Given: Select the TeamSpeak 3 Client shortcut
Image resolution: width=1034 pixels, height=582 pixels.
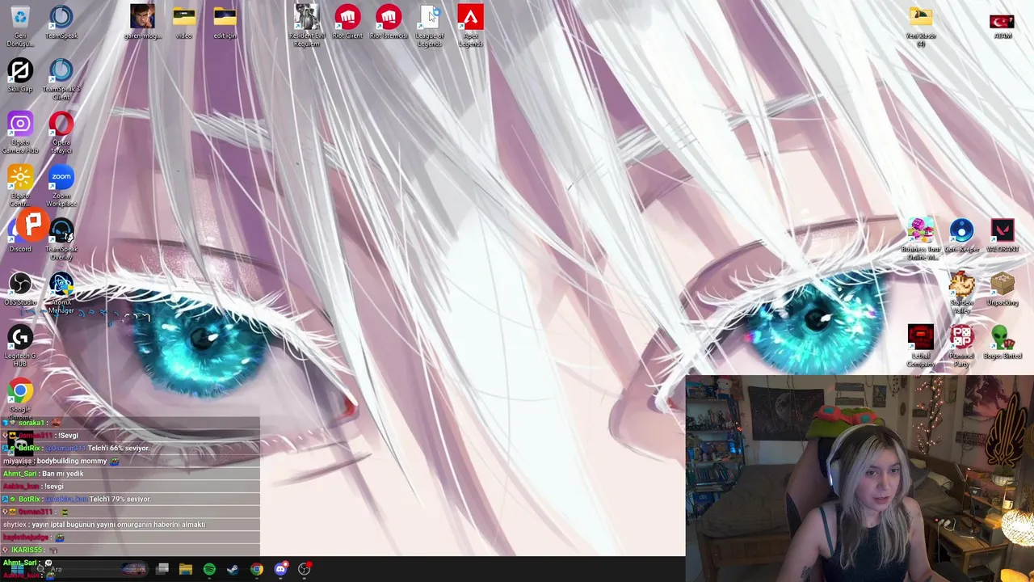Looking at the screenshot, I should point(61,80).
